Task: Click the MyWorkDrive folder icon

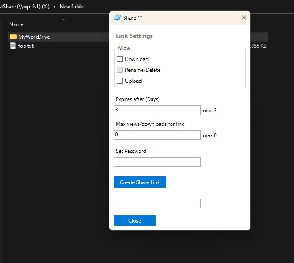Action: click(13, 37)
